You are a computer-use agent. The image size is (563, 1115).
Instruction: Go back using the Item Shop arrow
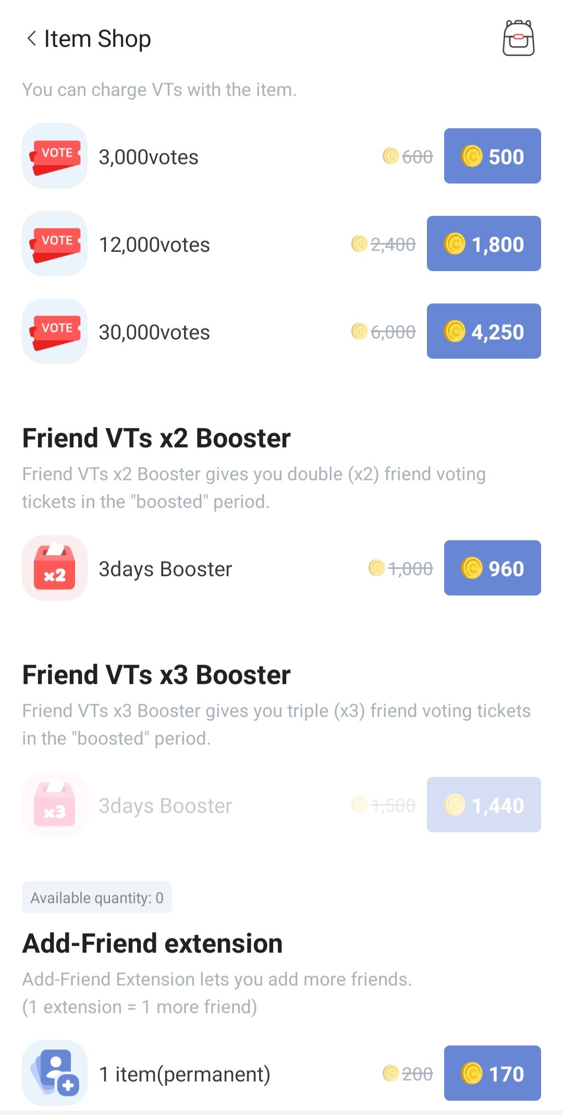(32, 39)
